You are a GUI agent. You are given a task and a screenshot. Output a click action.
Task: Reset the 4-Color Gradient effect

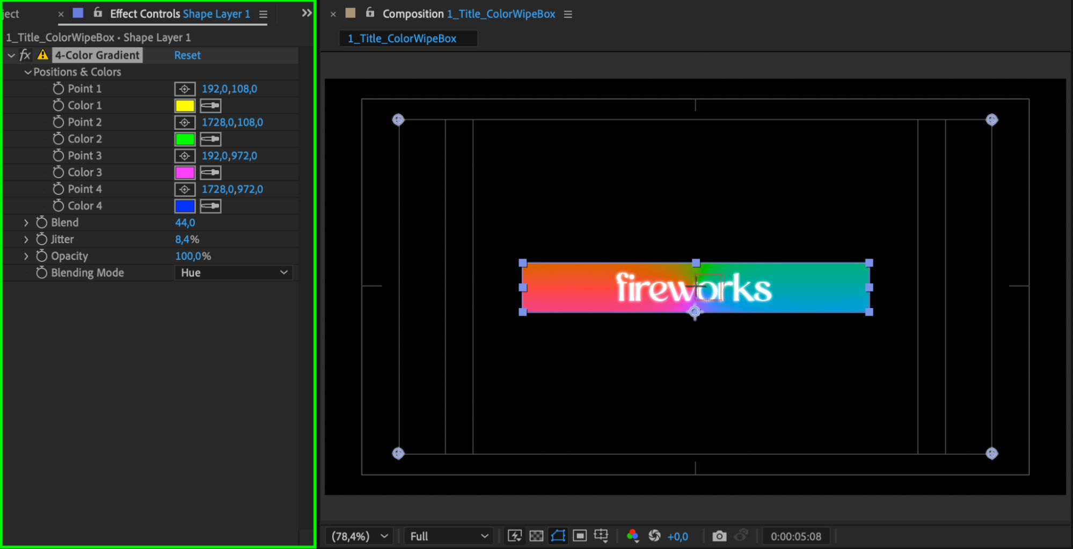click(187, 55)
